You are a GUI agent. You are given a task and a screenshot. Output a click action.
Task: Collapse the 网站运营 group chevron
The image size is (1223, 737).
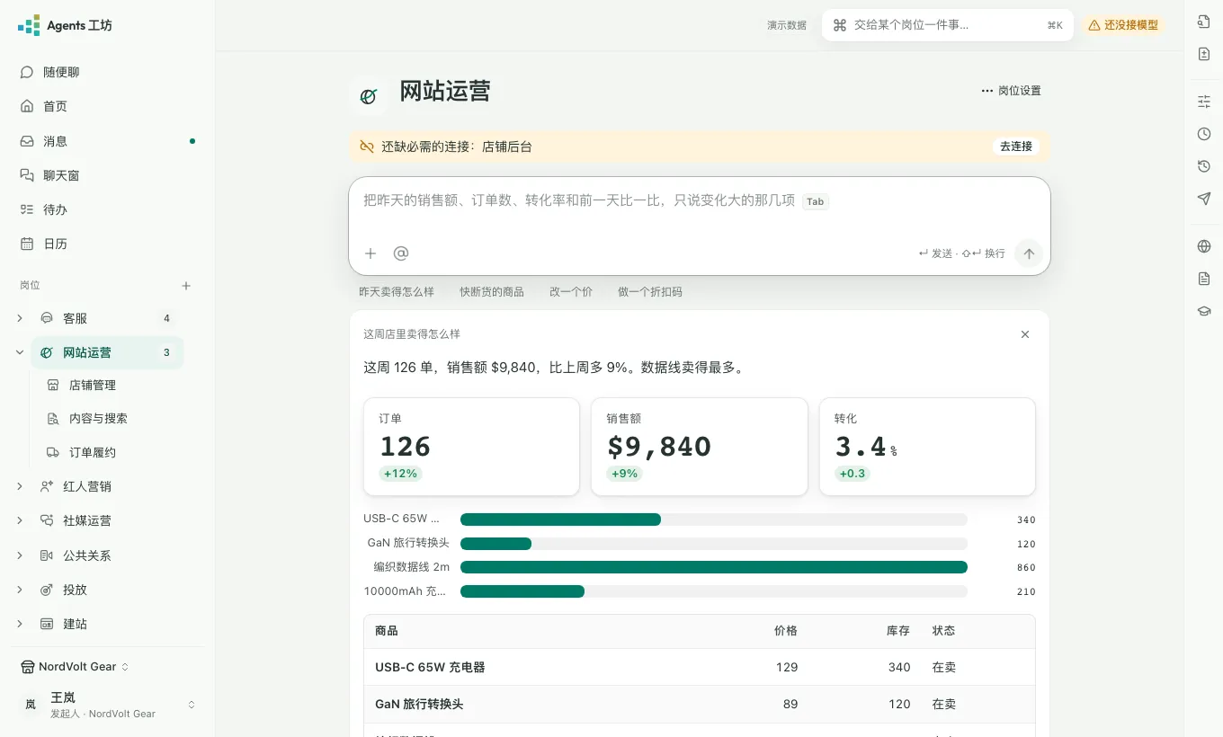point(20,352)
